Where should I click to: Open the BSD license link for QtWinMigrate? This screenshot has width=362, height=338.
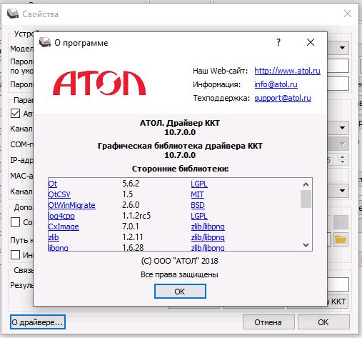[198, 205]
